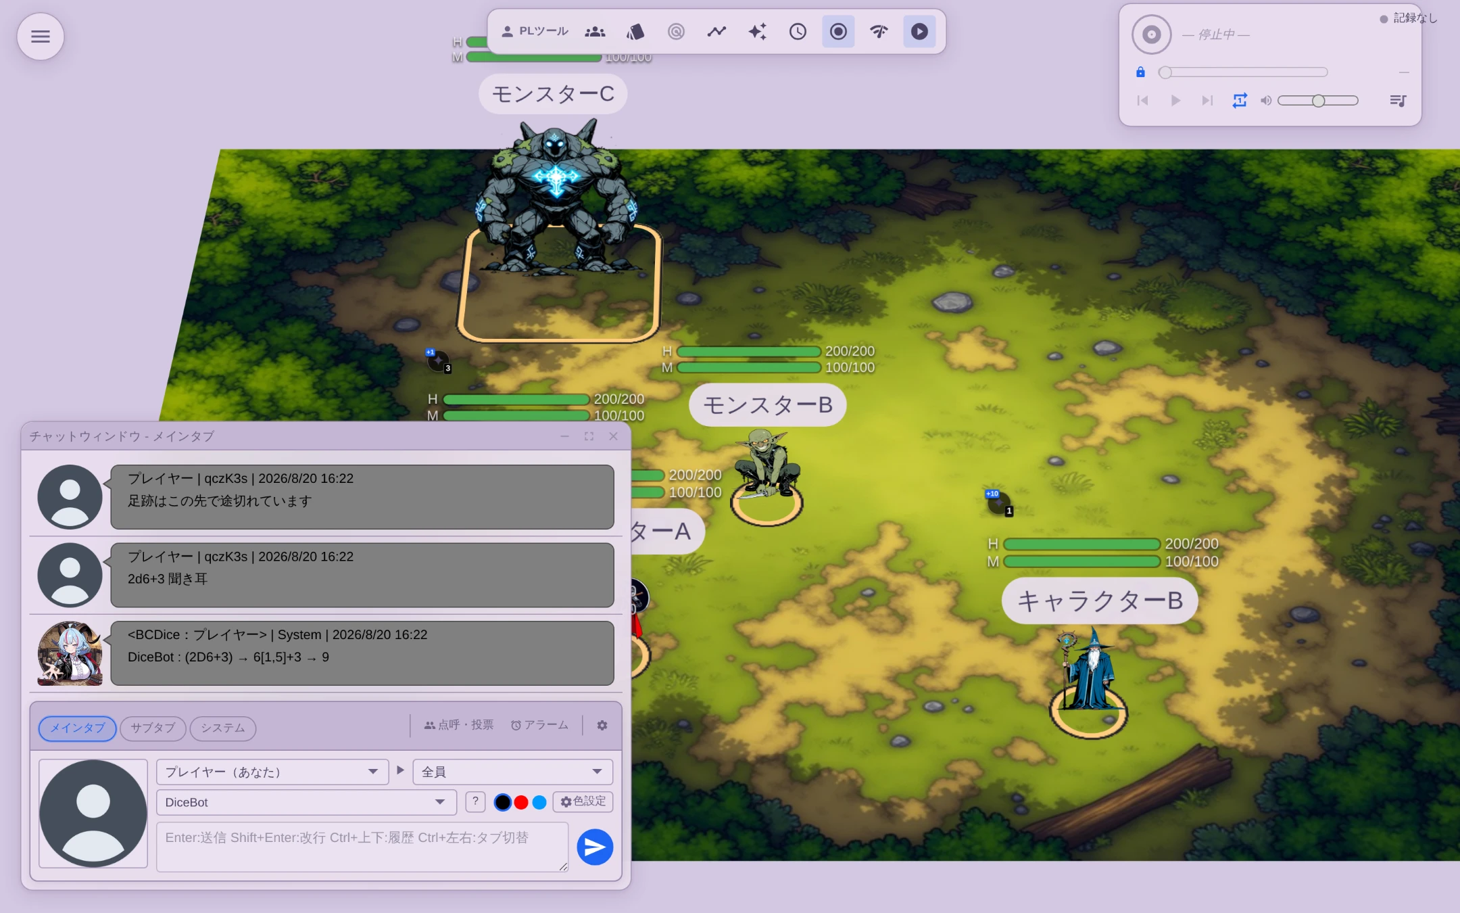Click avatar beside 足跡 message

70,496
